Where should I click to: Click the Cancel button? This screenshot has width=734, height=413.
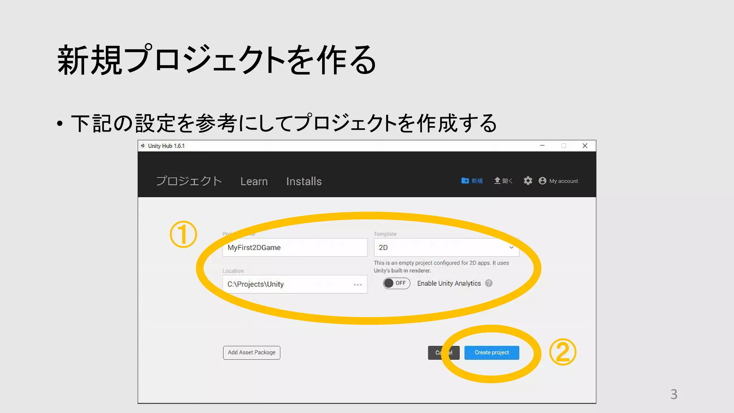pos(444,352)
